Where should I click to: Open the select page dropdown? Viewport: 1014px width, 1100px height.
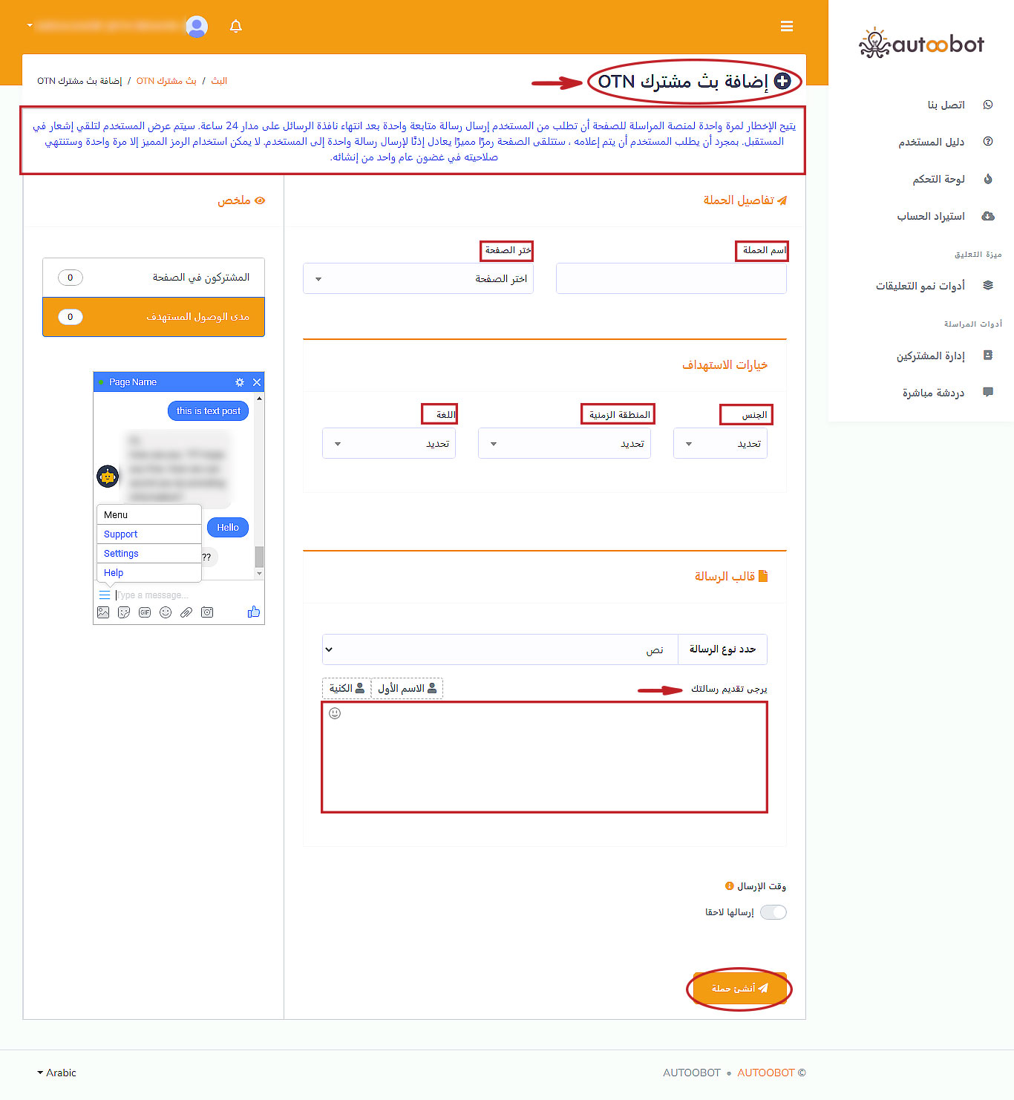pyautogui.click(x=418, y=279)
